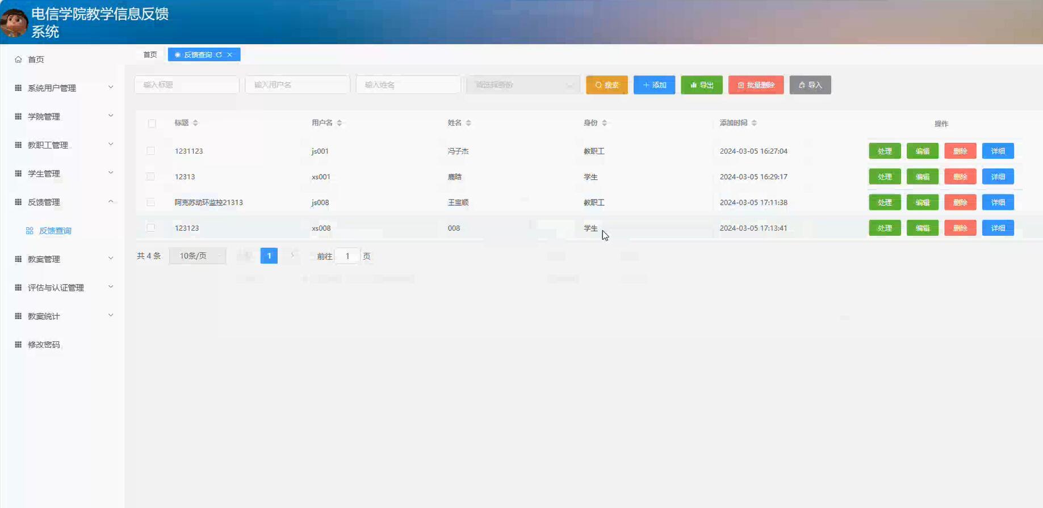This screenshot has width=1043, height=508.
Task: Click the gray 导入 button
Action: [810, 85]
